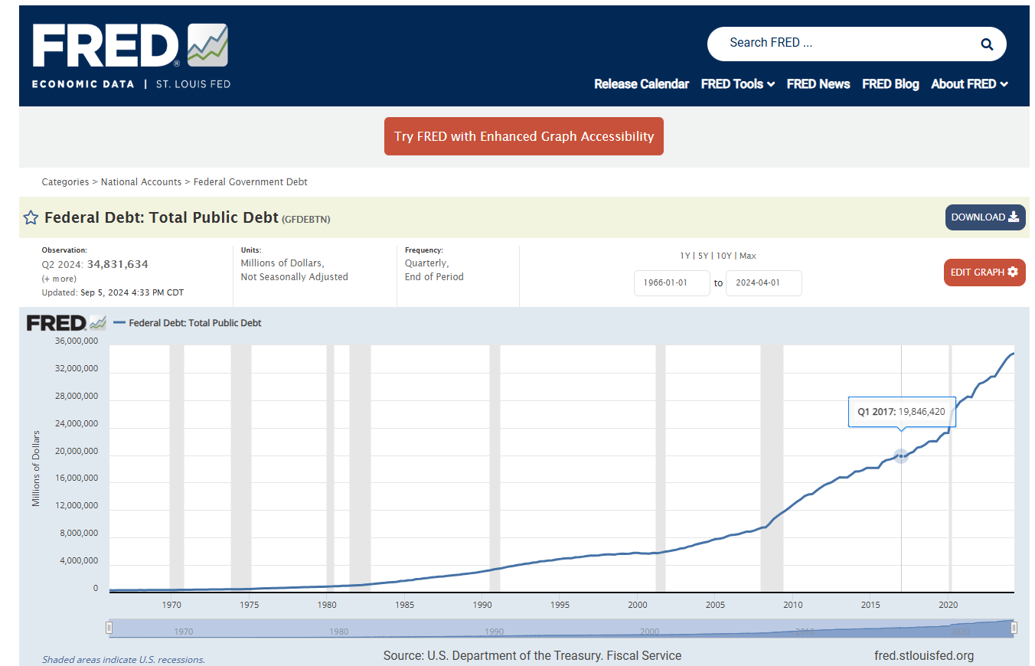
Task: Click the observation value 34,831,634
Action: tap(118, 264)
